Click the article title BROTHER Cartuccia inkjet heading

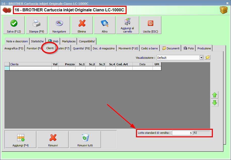[x=69, y=10]
